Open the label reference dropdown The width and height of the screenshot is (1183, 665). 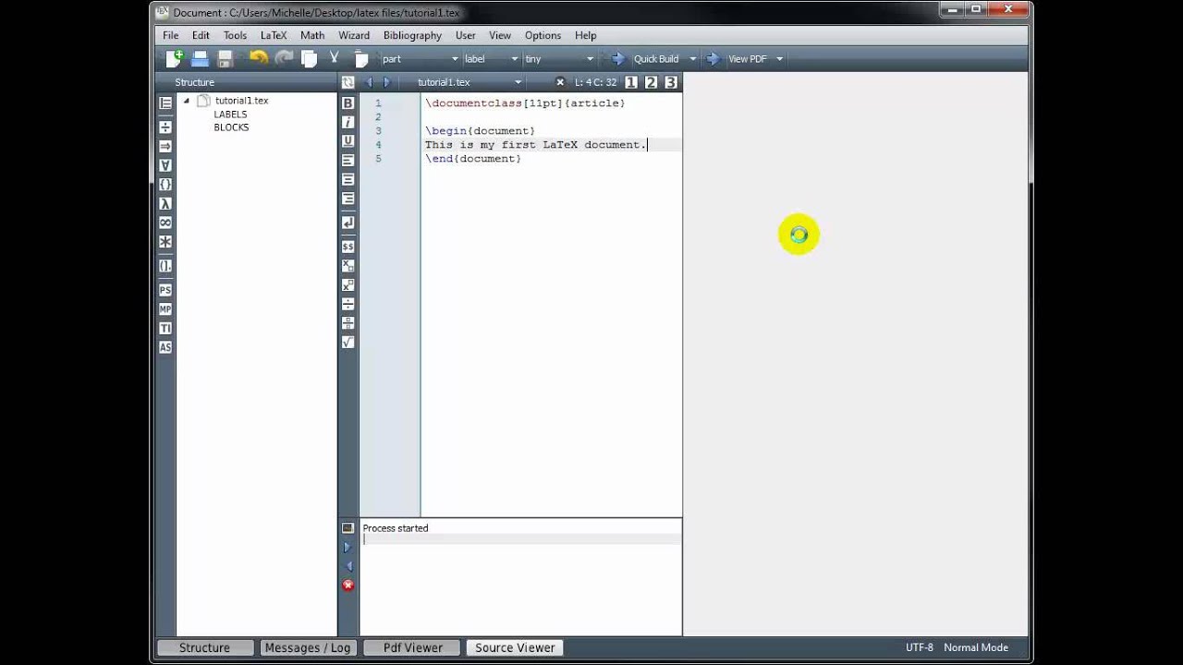point(491,59)
